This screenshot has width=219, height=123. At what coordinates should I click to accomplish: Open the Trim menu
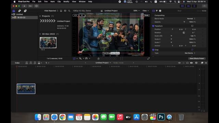46,2
